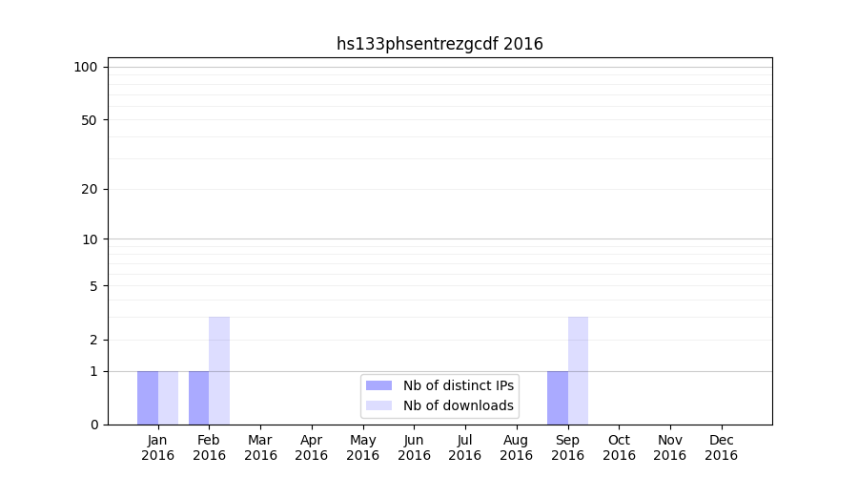Select the 50 tick label on y-axis
Viewport: 858px width, 477px height.
point(90,120)
